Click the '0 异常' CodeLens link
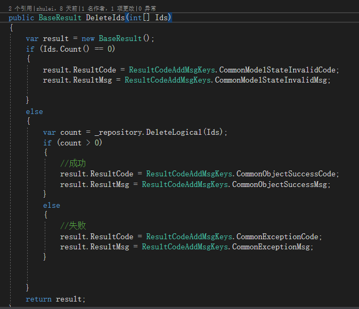 (147, 9)
